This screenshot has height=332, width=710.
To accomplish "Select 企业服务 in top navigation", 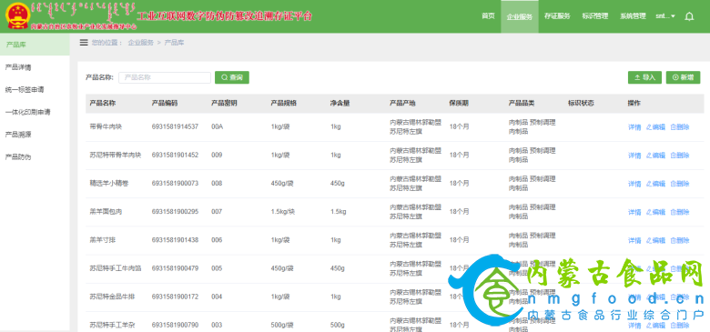I will click(x=520, y=16).
